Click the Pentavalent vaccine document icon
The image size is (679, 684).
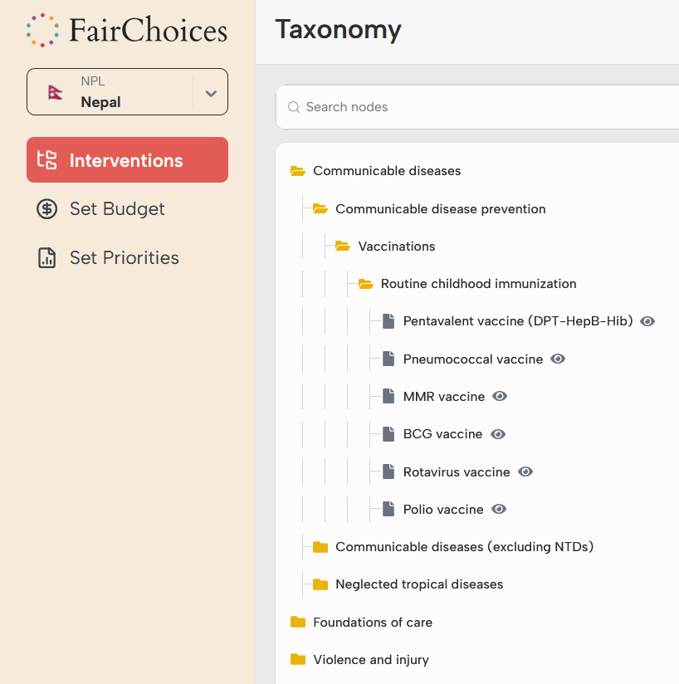click(x=388, y=321)
